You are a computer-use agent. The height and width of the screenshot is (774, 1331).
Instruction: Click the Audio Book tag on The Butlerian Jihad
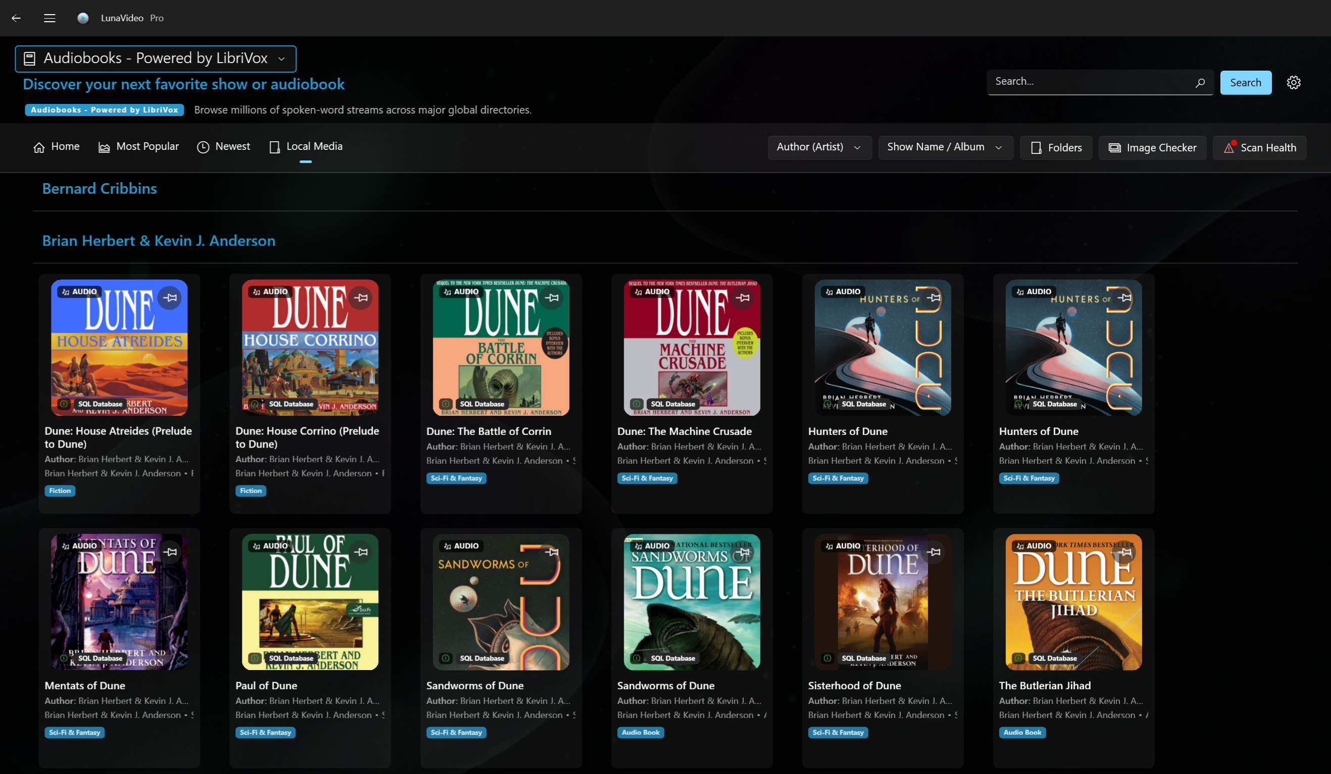click(x=1022, y=733)
